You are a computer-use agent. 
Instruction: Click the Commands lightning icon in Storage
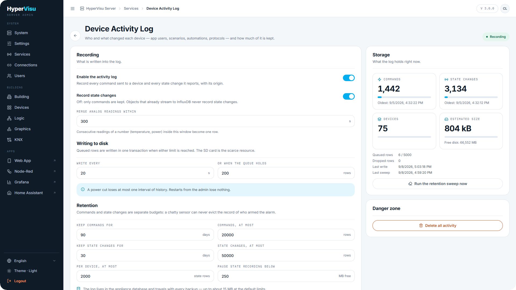[379, 79]
